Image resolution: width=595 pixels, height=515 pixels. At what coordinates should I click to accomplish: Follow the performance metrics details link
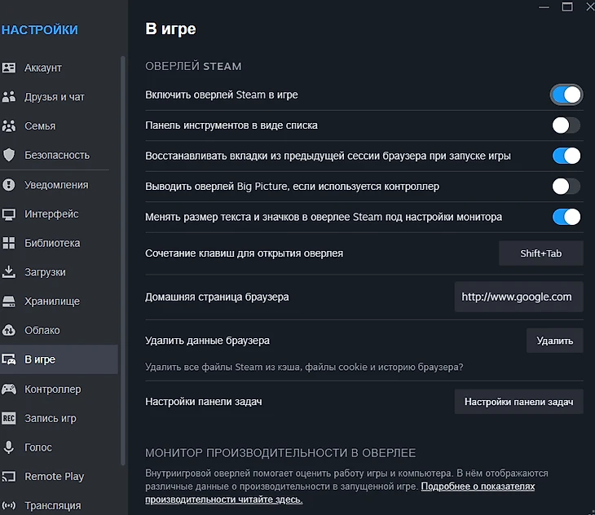coord(478,486)
